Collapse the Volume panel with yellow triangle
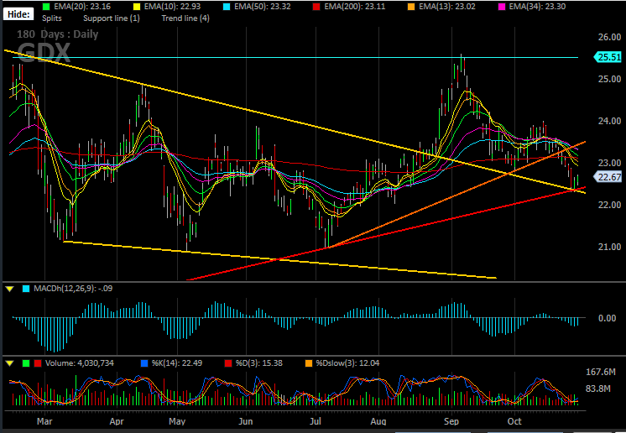 pyautogui.click(x=9, y=363)
